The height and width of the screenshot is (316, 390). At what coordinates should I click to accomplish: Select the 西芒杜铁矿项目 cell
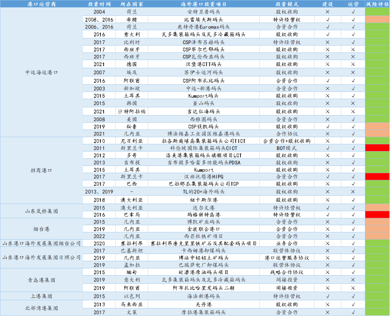click(x=204, y=236)
